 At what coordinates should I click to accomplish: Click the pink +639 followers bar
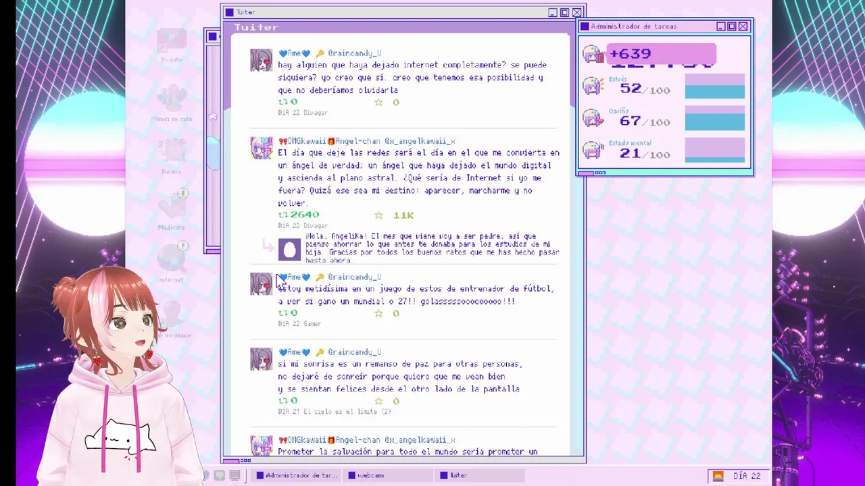[x=662, y=54]
